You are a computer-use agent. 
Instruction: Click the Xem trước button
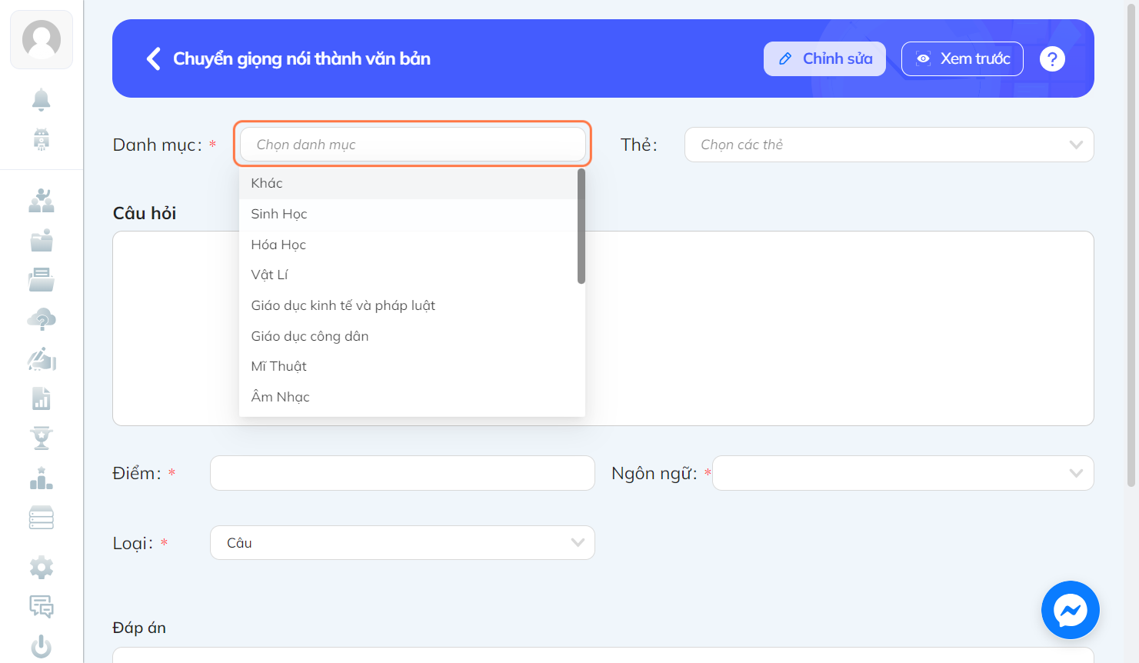962,58
